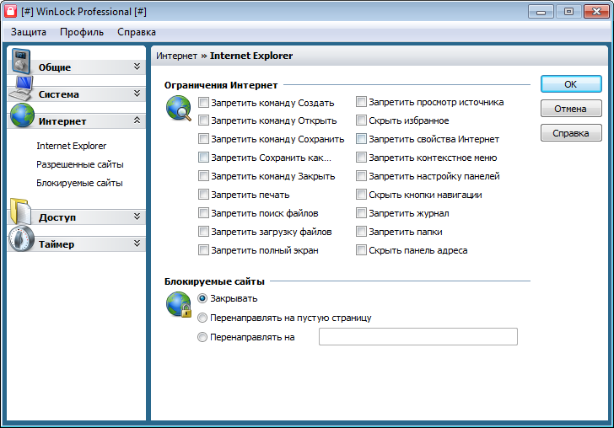
Task: Check Запретить свойства Интернет option
Action: tap(361, 138)
